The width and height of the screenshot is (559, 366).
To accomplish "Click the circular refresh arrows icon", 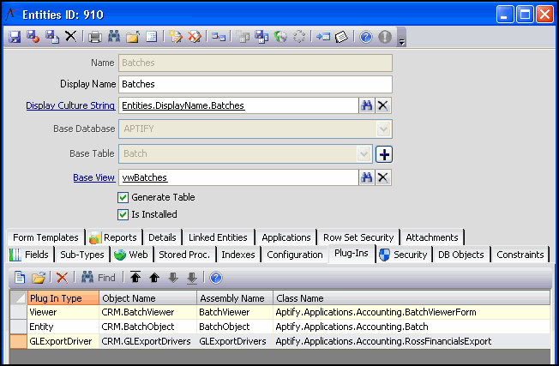I will click(298, 37).
